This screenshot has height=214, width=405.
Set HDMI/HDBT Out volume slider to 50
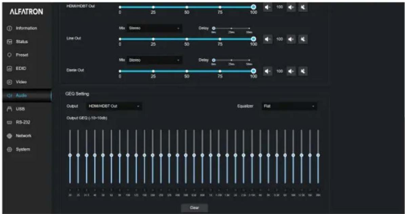point(187,7)
